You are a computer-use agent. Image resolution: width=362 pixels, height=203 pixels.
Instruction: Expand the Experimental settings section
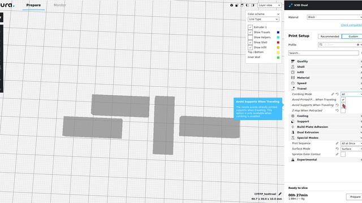click(325, 160)
